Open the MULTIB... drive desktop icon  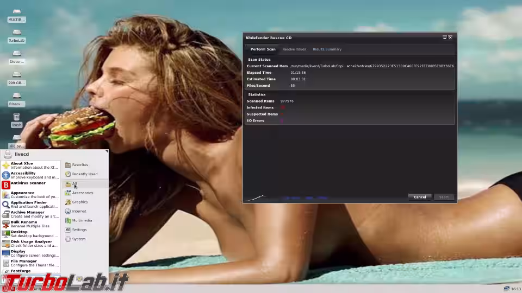click(x=16, y=14)
